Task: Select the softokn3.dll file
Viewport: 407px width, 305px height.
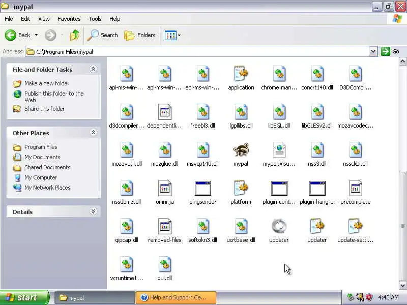Action: coord(202,226)
